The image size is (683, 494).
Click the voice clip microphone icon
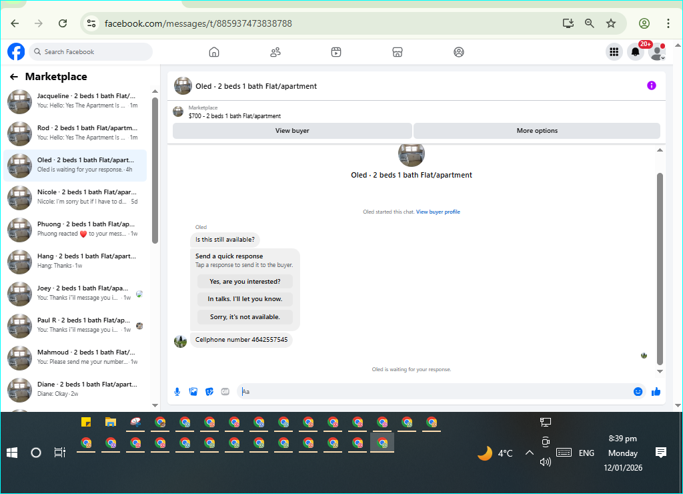tap(177, 392)
